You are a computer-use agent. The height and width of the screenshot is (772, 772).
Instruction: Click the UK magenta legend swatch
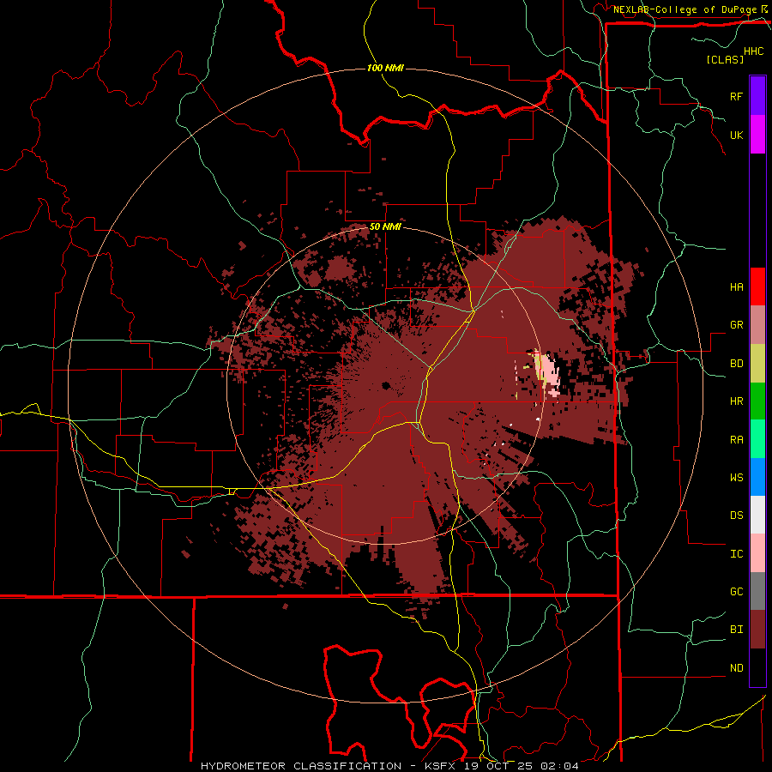click(x=757, y=135)
